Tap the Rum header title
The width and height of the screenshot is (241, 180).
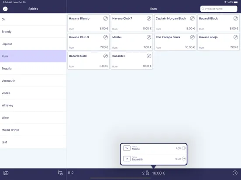(153, 9)
